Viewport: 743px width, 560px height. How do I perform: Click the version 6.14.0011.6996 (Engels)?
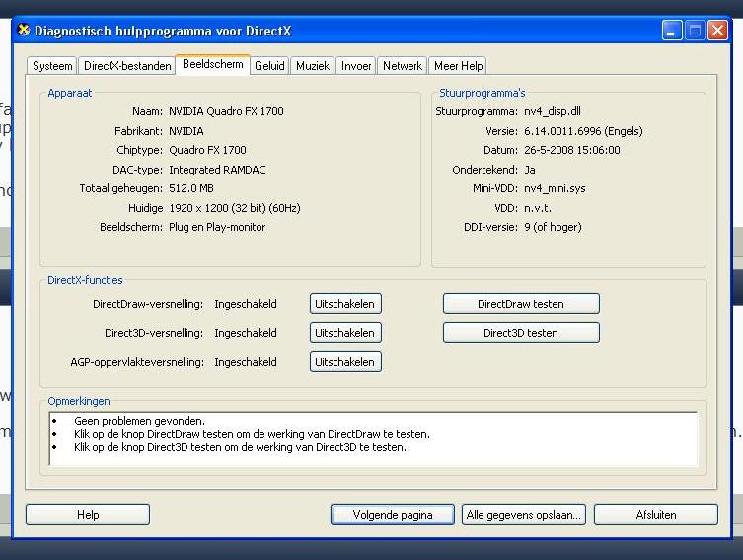[x=583, y=131]
